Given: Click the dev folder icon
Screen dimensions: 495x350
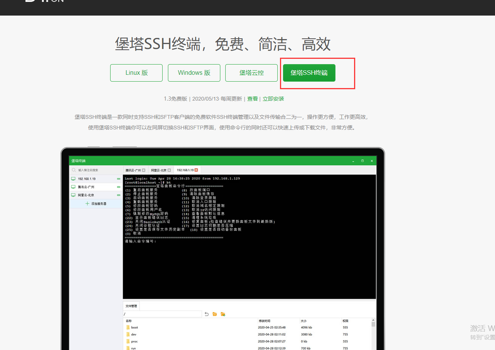Looking at the screenshot, I should (x=128, y=334).
